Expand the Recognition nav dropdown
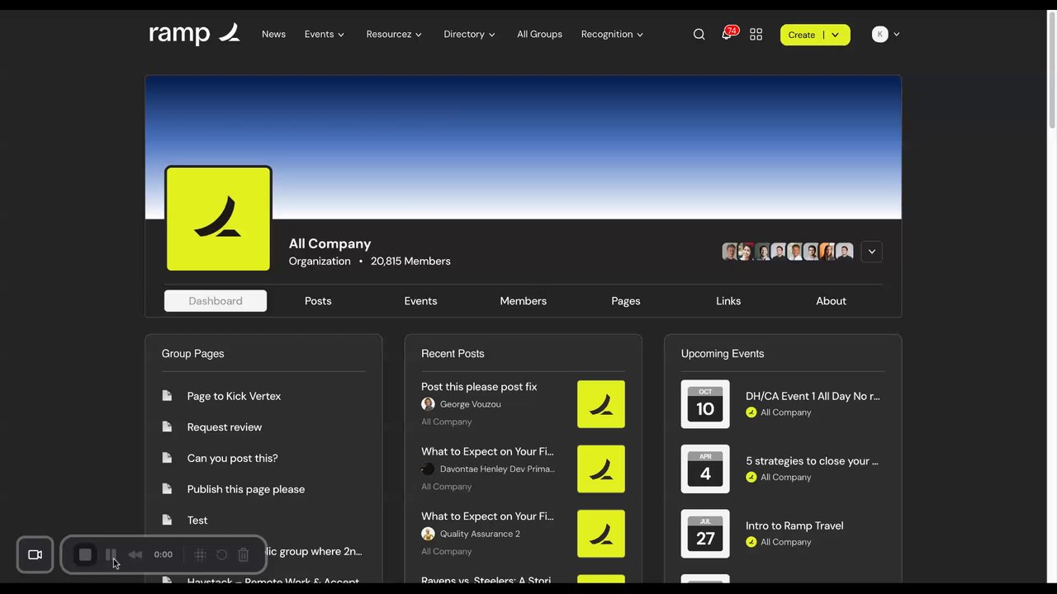Image resolution: width=1057 pixels, height=594 pixels. [612, 35]
